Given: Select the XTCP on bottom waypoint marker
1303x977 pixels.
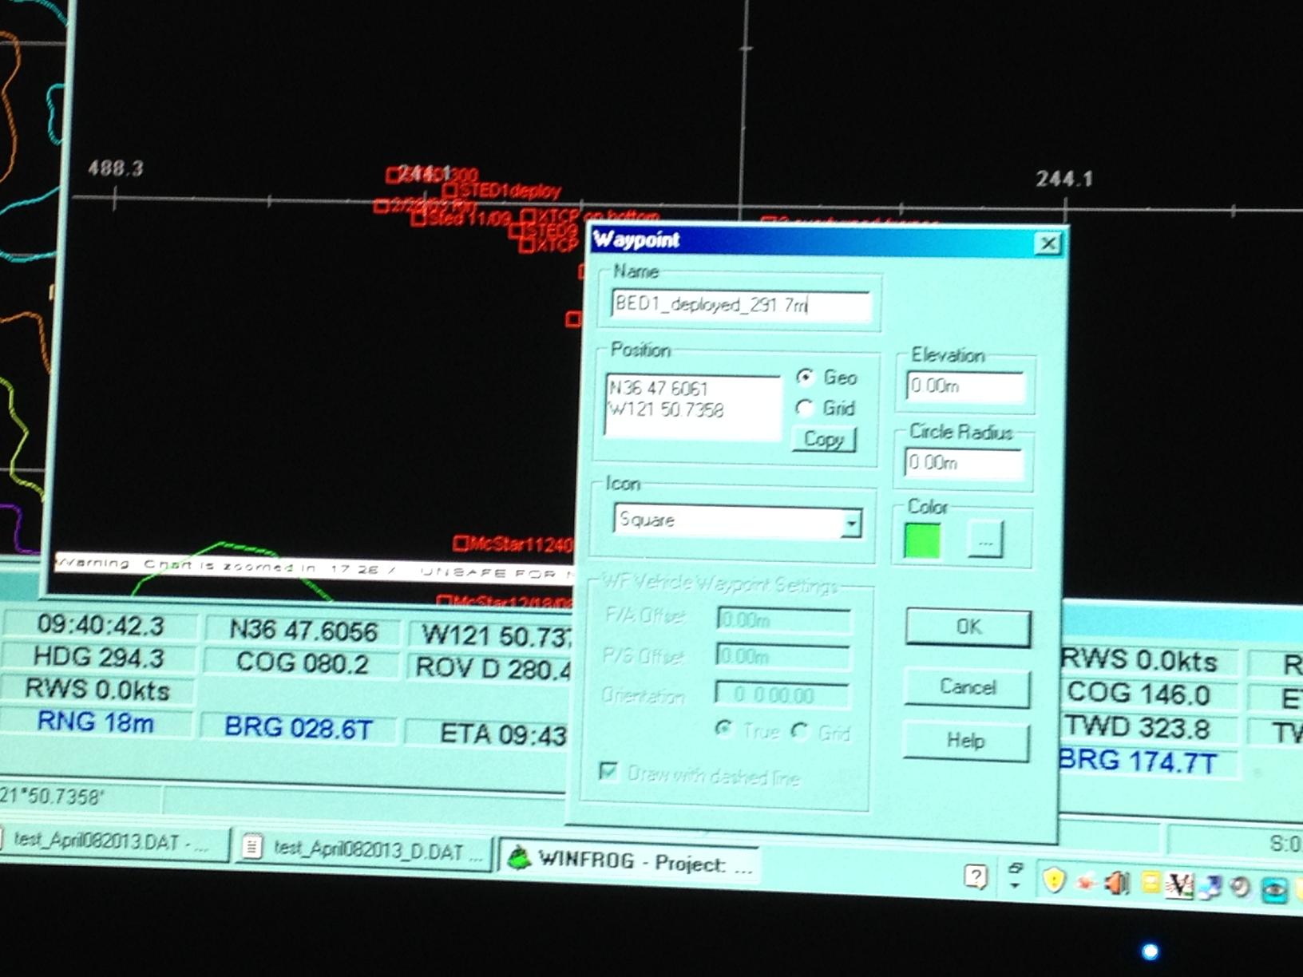Looking at the screenshot, I should [529, 217].
